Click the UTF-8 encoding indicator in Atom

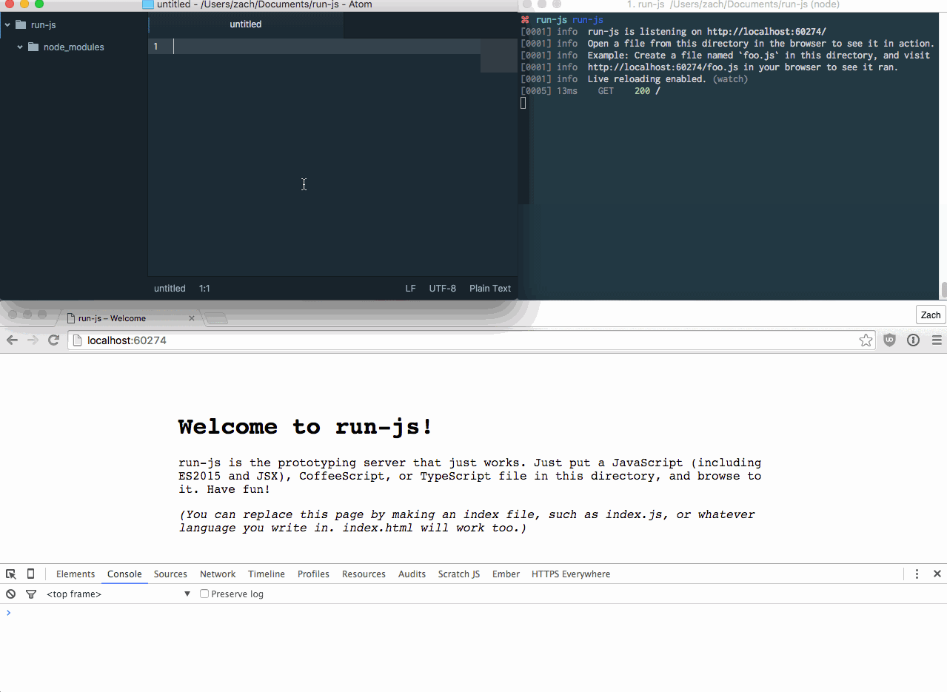(442, 289)
